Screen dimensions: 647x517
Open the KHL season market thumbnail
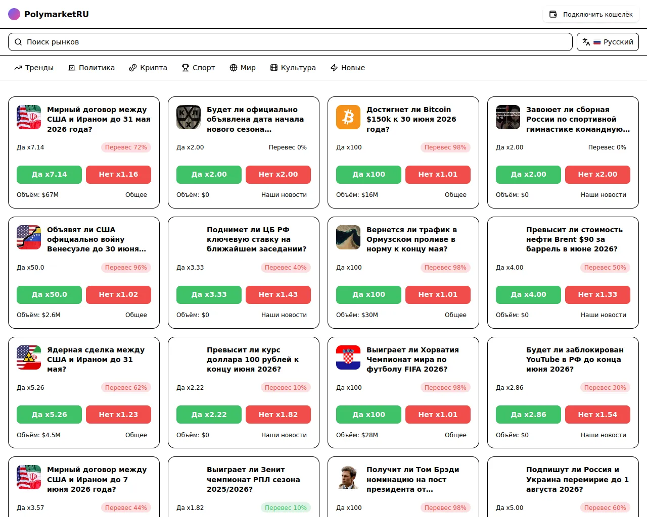pyautogui.click(x=189, y=117)
